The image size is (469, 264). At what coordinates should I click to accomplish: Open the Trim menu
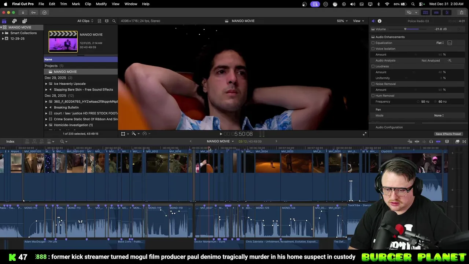click(63, 4)
